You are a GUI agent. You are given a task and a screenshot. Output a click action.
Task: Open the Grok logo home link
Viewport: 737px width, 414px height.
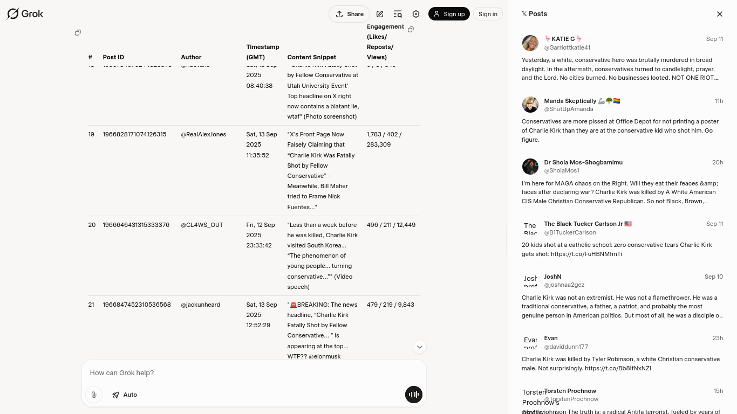click(x=25, y=14)
